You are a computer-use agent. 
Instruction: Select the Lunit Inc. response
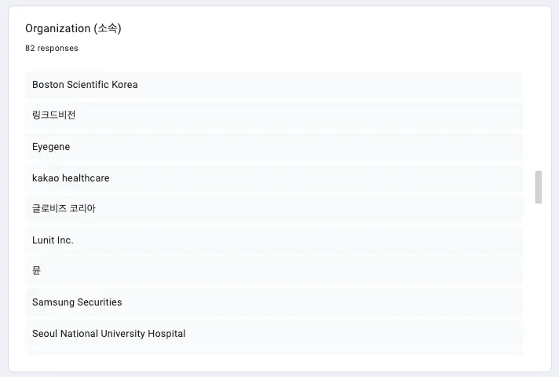click(x=274, y=240)
